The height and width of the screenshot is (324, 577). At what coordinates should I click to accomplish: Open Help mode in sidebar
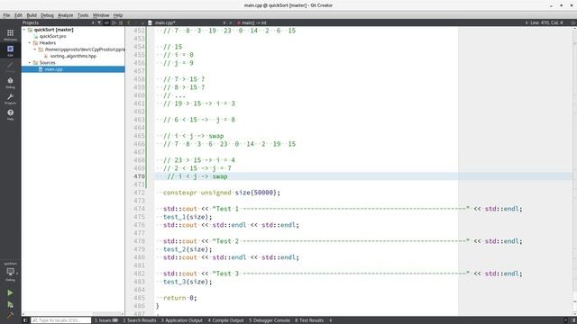[x=10, y=114]
